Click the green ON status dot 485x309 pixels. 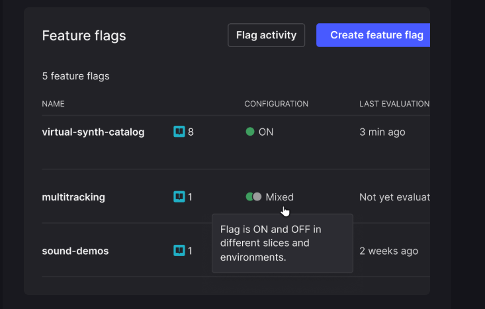[x=250, y=132]
